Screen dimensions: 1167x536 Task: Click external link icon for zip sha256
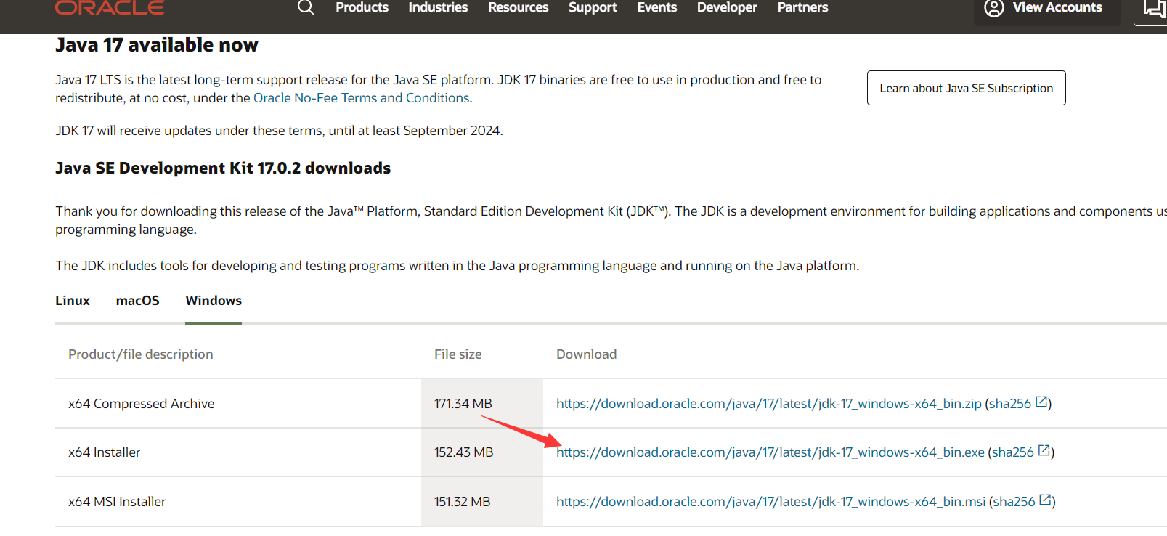(x=1041, y=402)
